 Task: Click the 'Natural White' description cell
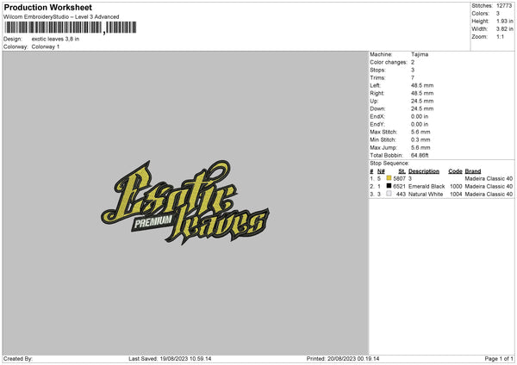coord(426,195)
